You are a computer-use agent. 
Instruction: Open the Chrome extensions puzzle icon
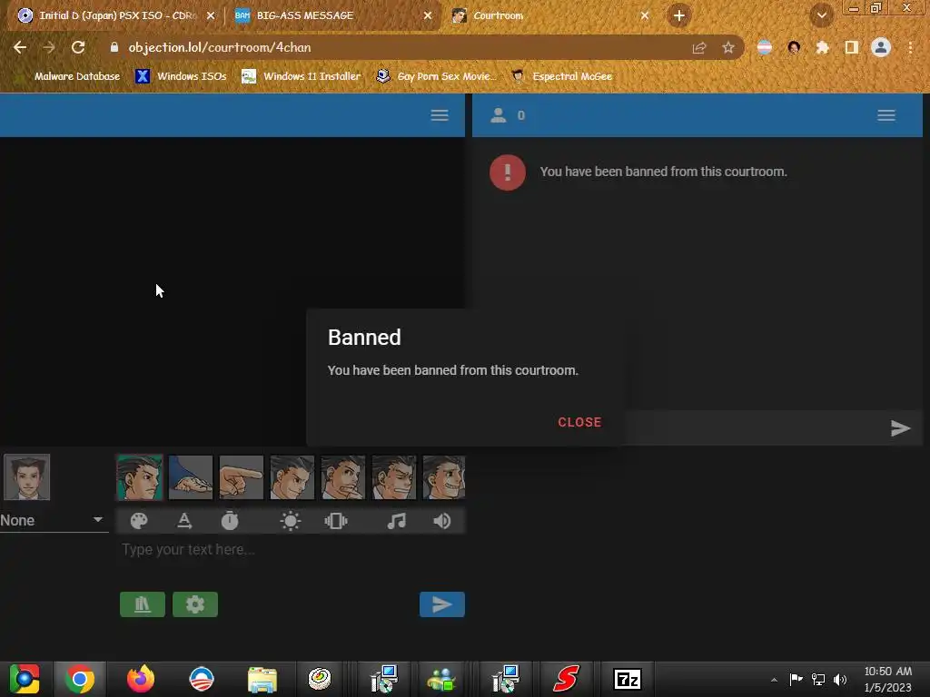coord(823,47)
